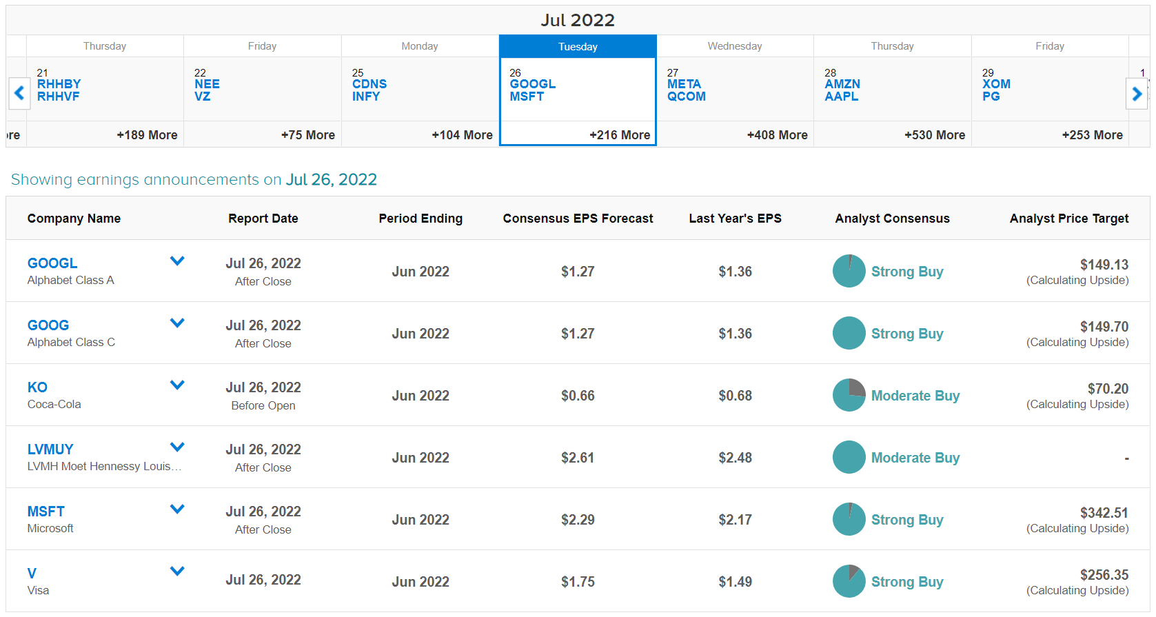Show +253 More for July 29
Viewport: 1156px width, 617px height.
point(1092,135)
